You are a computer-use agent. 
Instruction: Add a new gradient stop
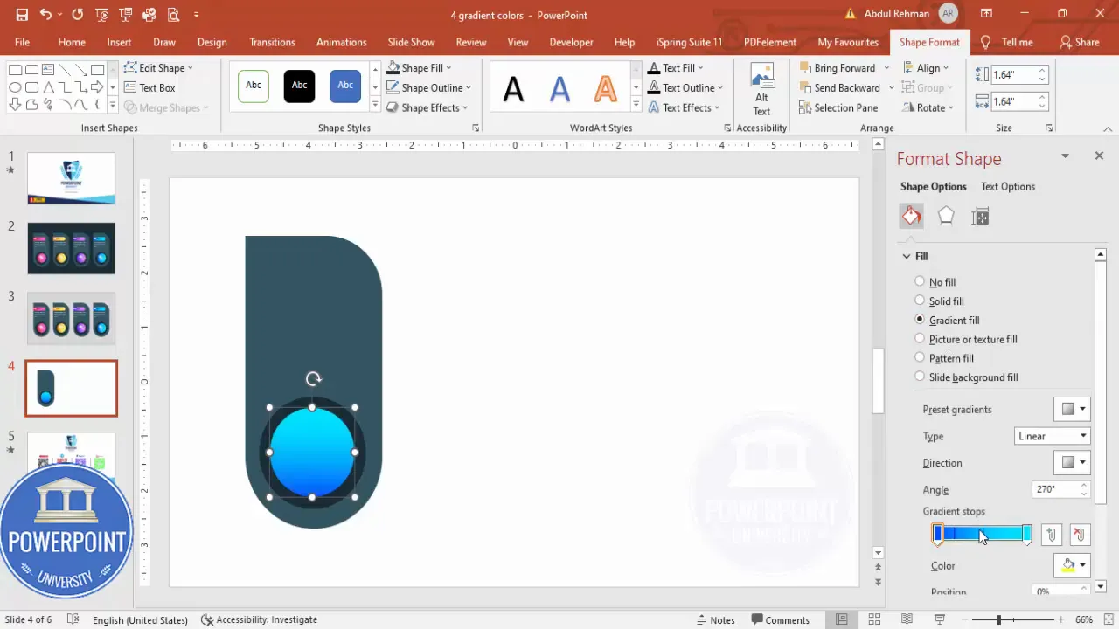tap(1051, 534)
